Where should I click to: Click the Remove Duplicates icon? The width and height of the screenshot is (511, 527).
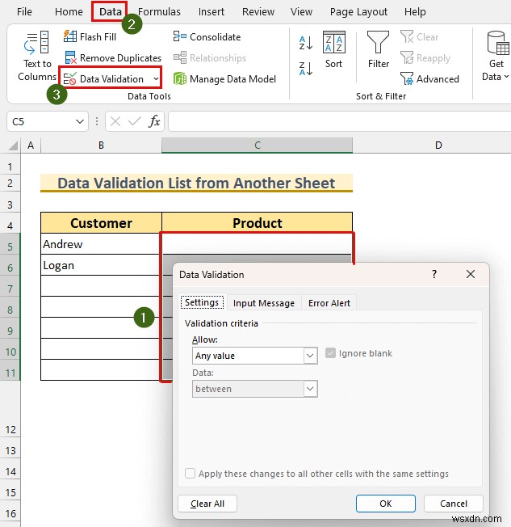(70, 57)
